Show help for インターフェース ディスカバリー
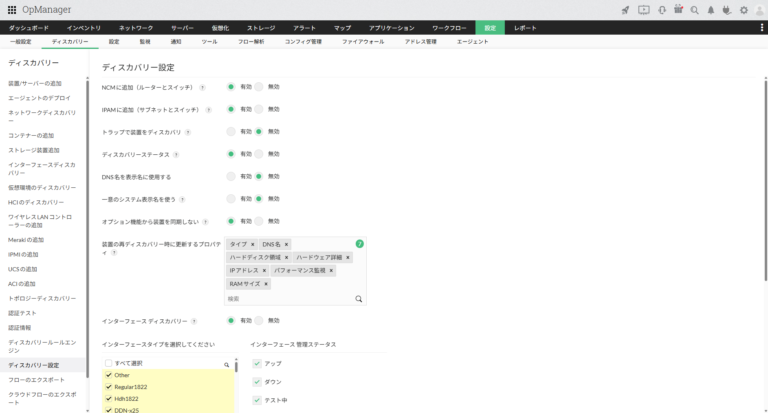 [x=194, y=321]
